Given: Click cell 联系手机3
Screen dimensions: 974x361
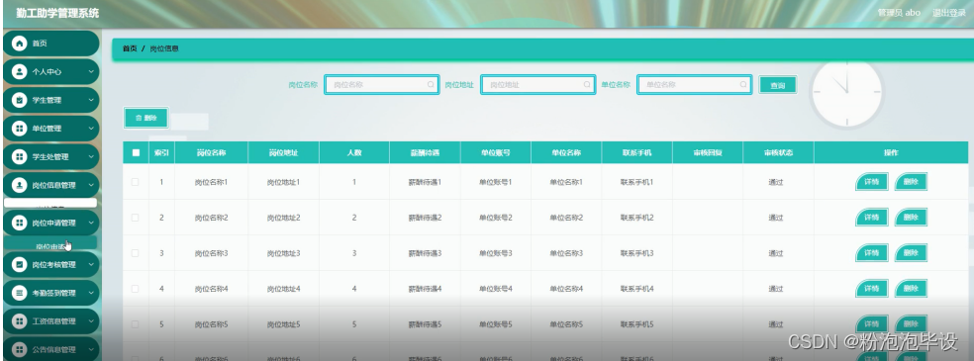Looking at the screenshot, I should click(x=636, y=253).
